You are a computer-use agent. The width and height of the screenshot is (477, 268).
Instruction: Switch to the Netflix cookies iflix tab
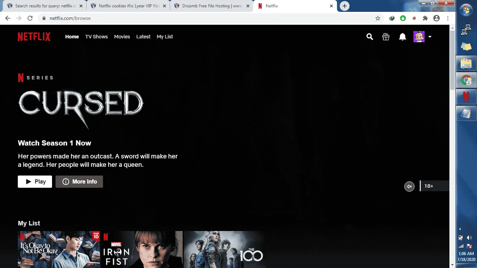click(128, 6)
